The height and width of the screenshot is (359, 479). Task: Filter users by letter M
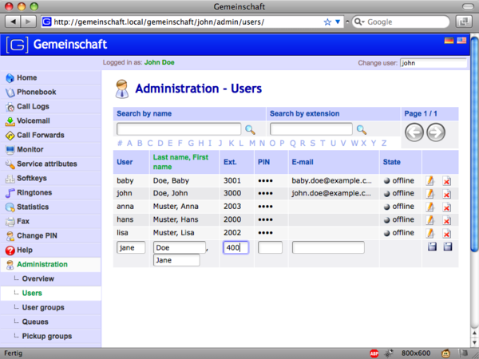tap(251, 144)
